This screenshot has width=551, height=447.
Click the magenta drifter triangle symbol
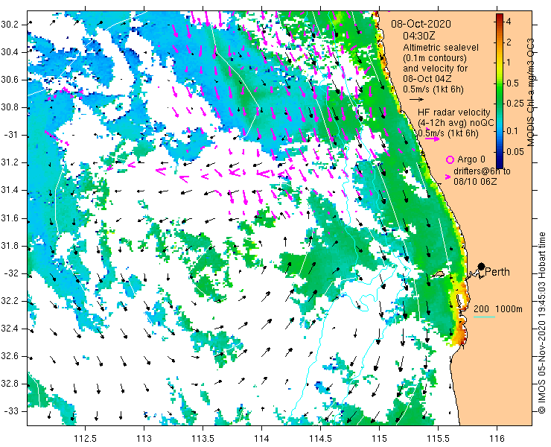click(448, 177)
